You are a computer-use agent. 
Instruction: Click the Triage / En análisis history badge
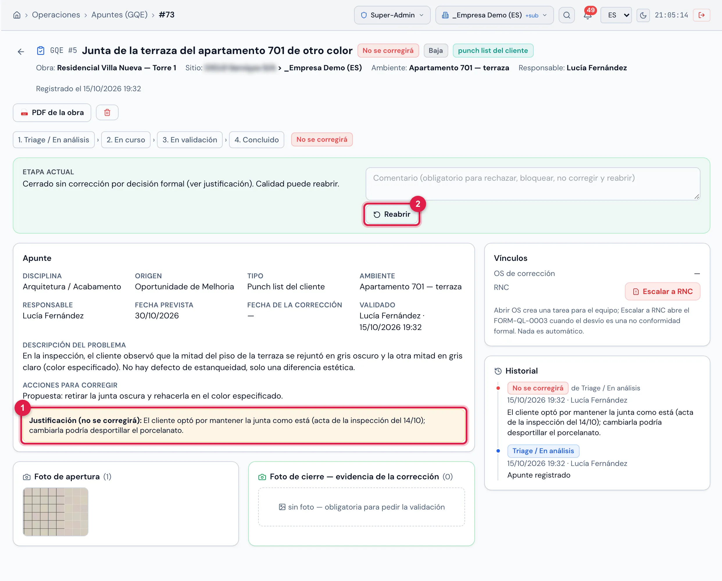click(x=543, y=451)
